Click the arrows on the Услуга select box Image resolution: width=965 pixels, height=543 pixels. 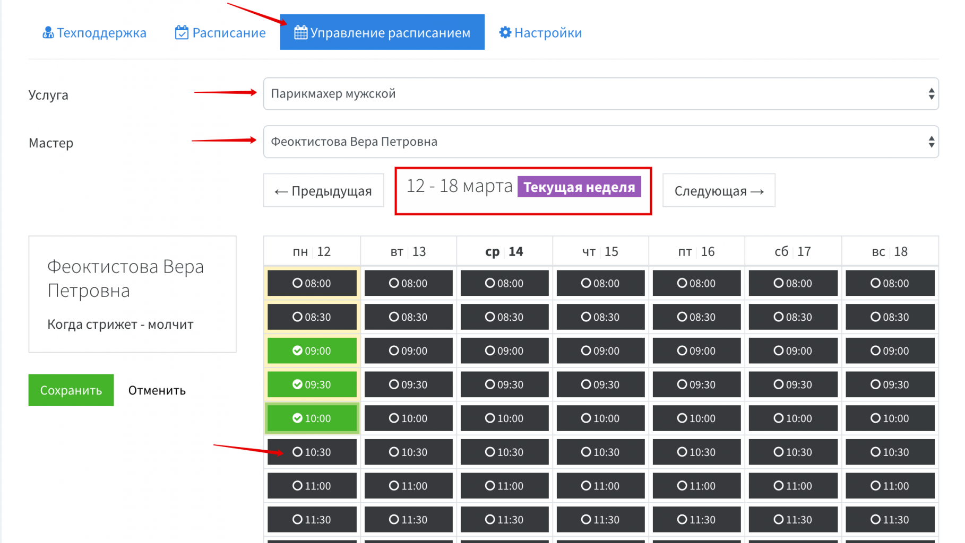[931, 94]
